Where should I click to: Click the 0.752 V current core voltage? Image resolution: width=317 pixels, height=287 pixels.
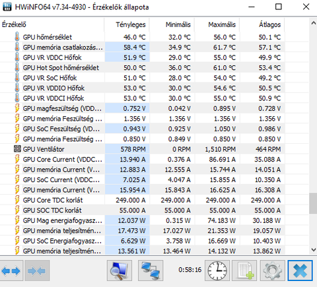pyautogui.click(x=134, y=108)
